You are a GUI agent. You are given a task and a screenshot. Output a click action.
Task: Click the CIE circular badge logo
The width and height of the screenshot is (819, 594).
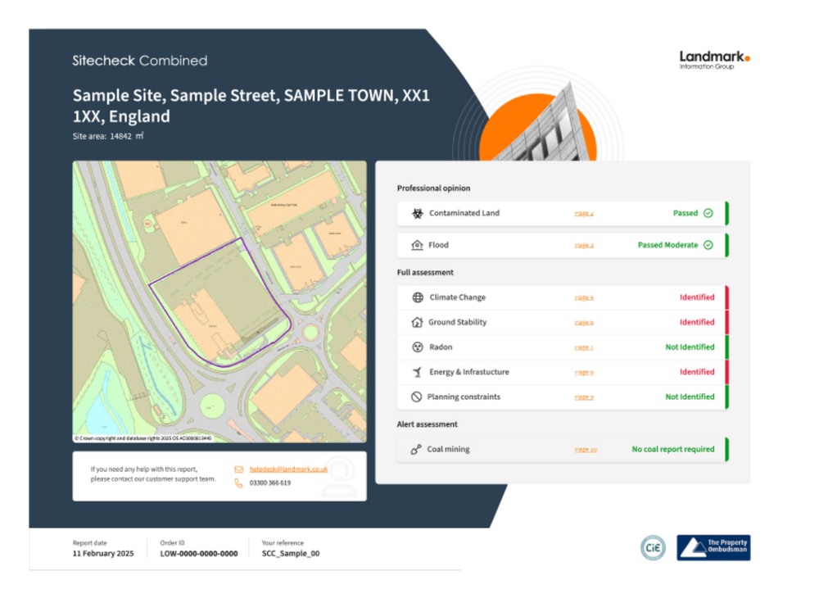(x=653, y=547)
